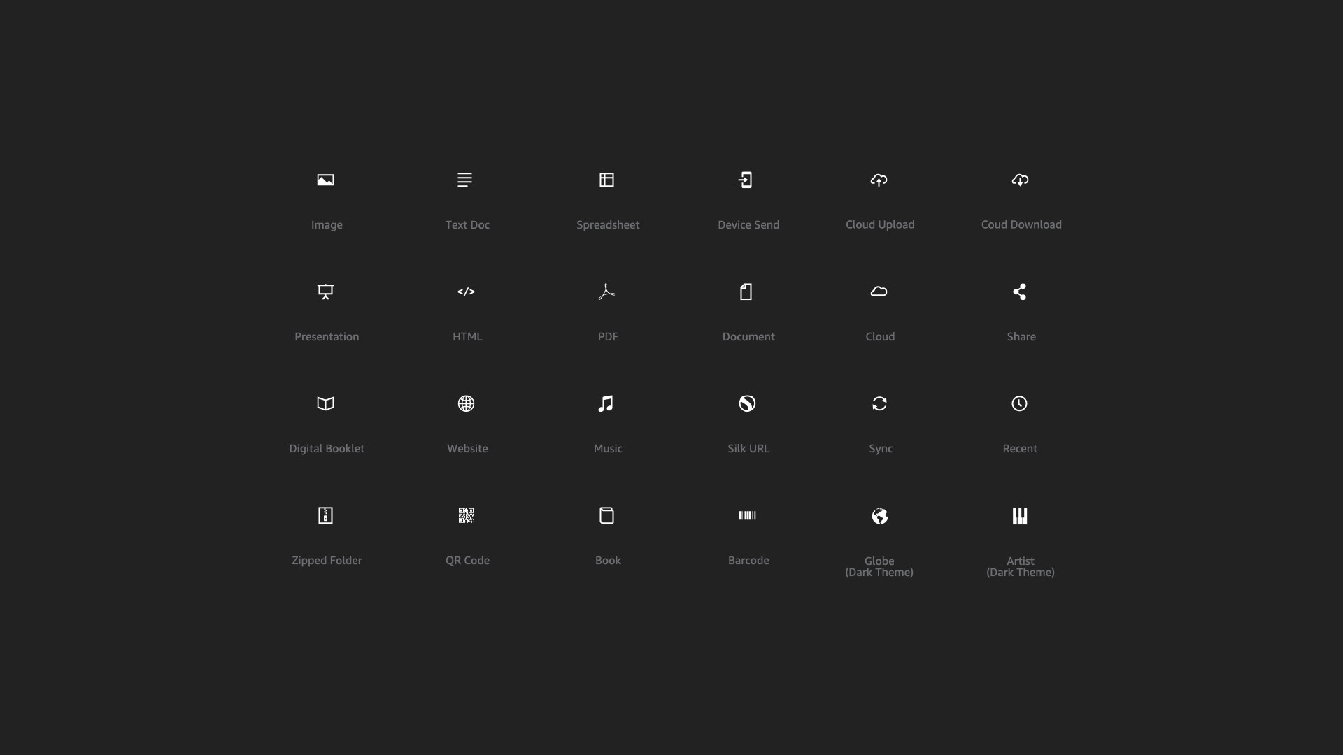The image size is (1343, 755).
Task: Click the Sync arrows icon
Action: [x=879, y=403]
